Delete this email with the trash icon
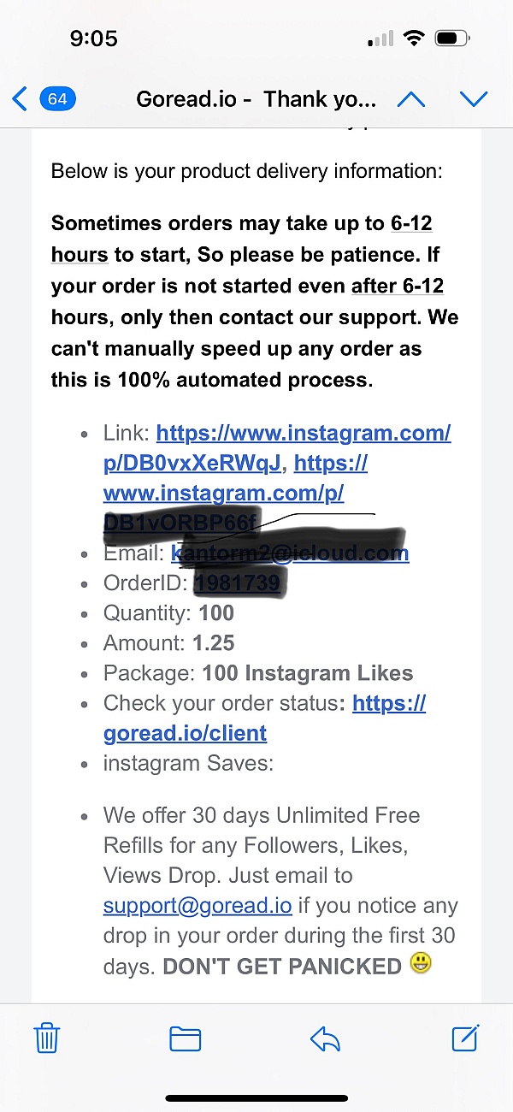The image size is (513, 1112). tap(46, 1038)
